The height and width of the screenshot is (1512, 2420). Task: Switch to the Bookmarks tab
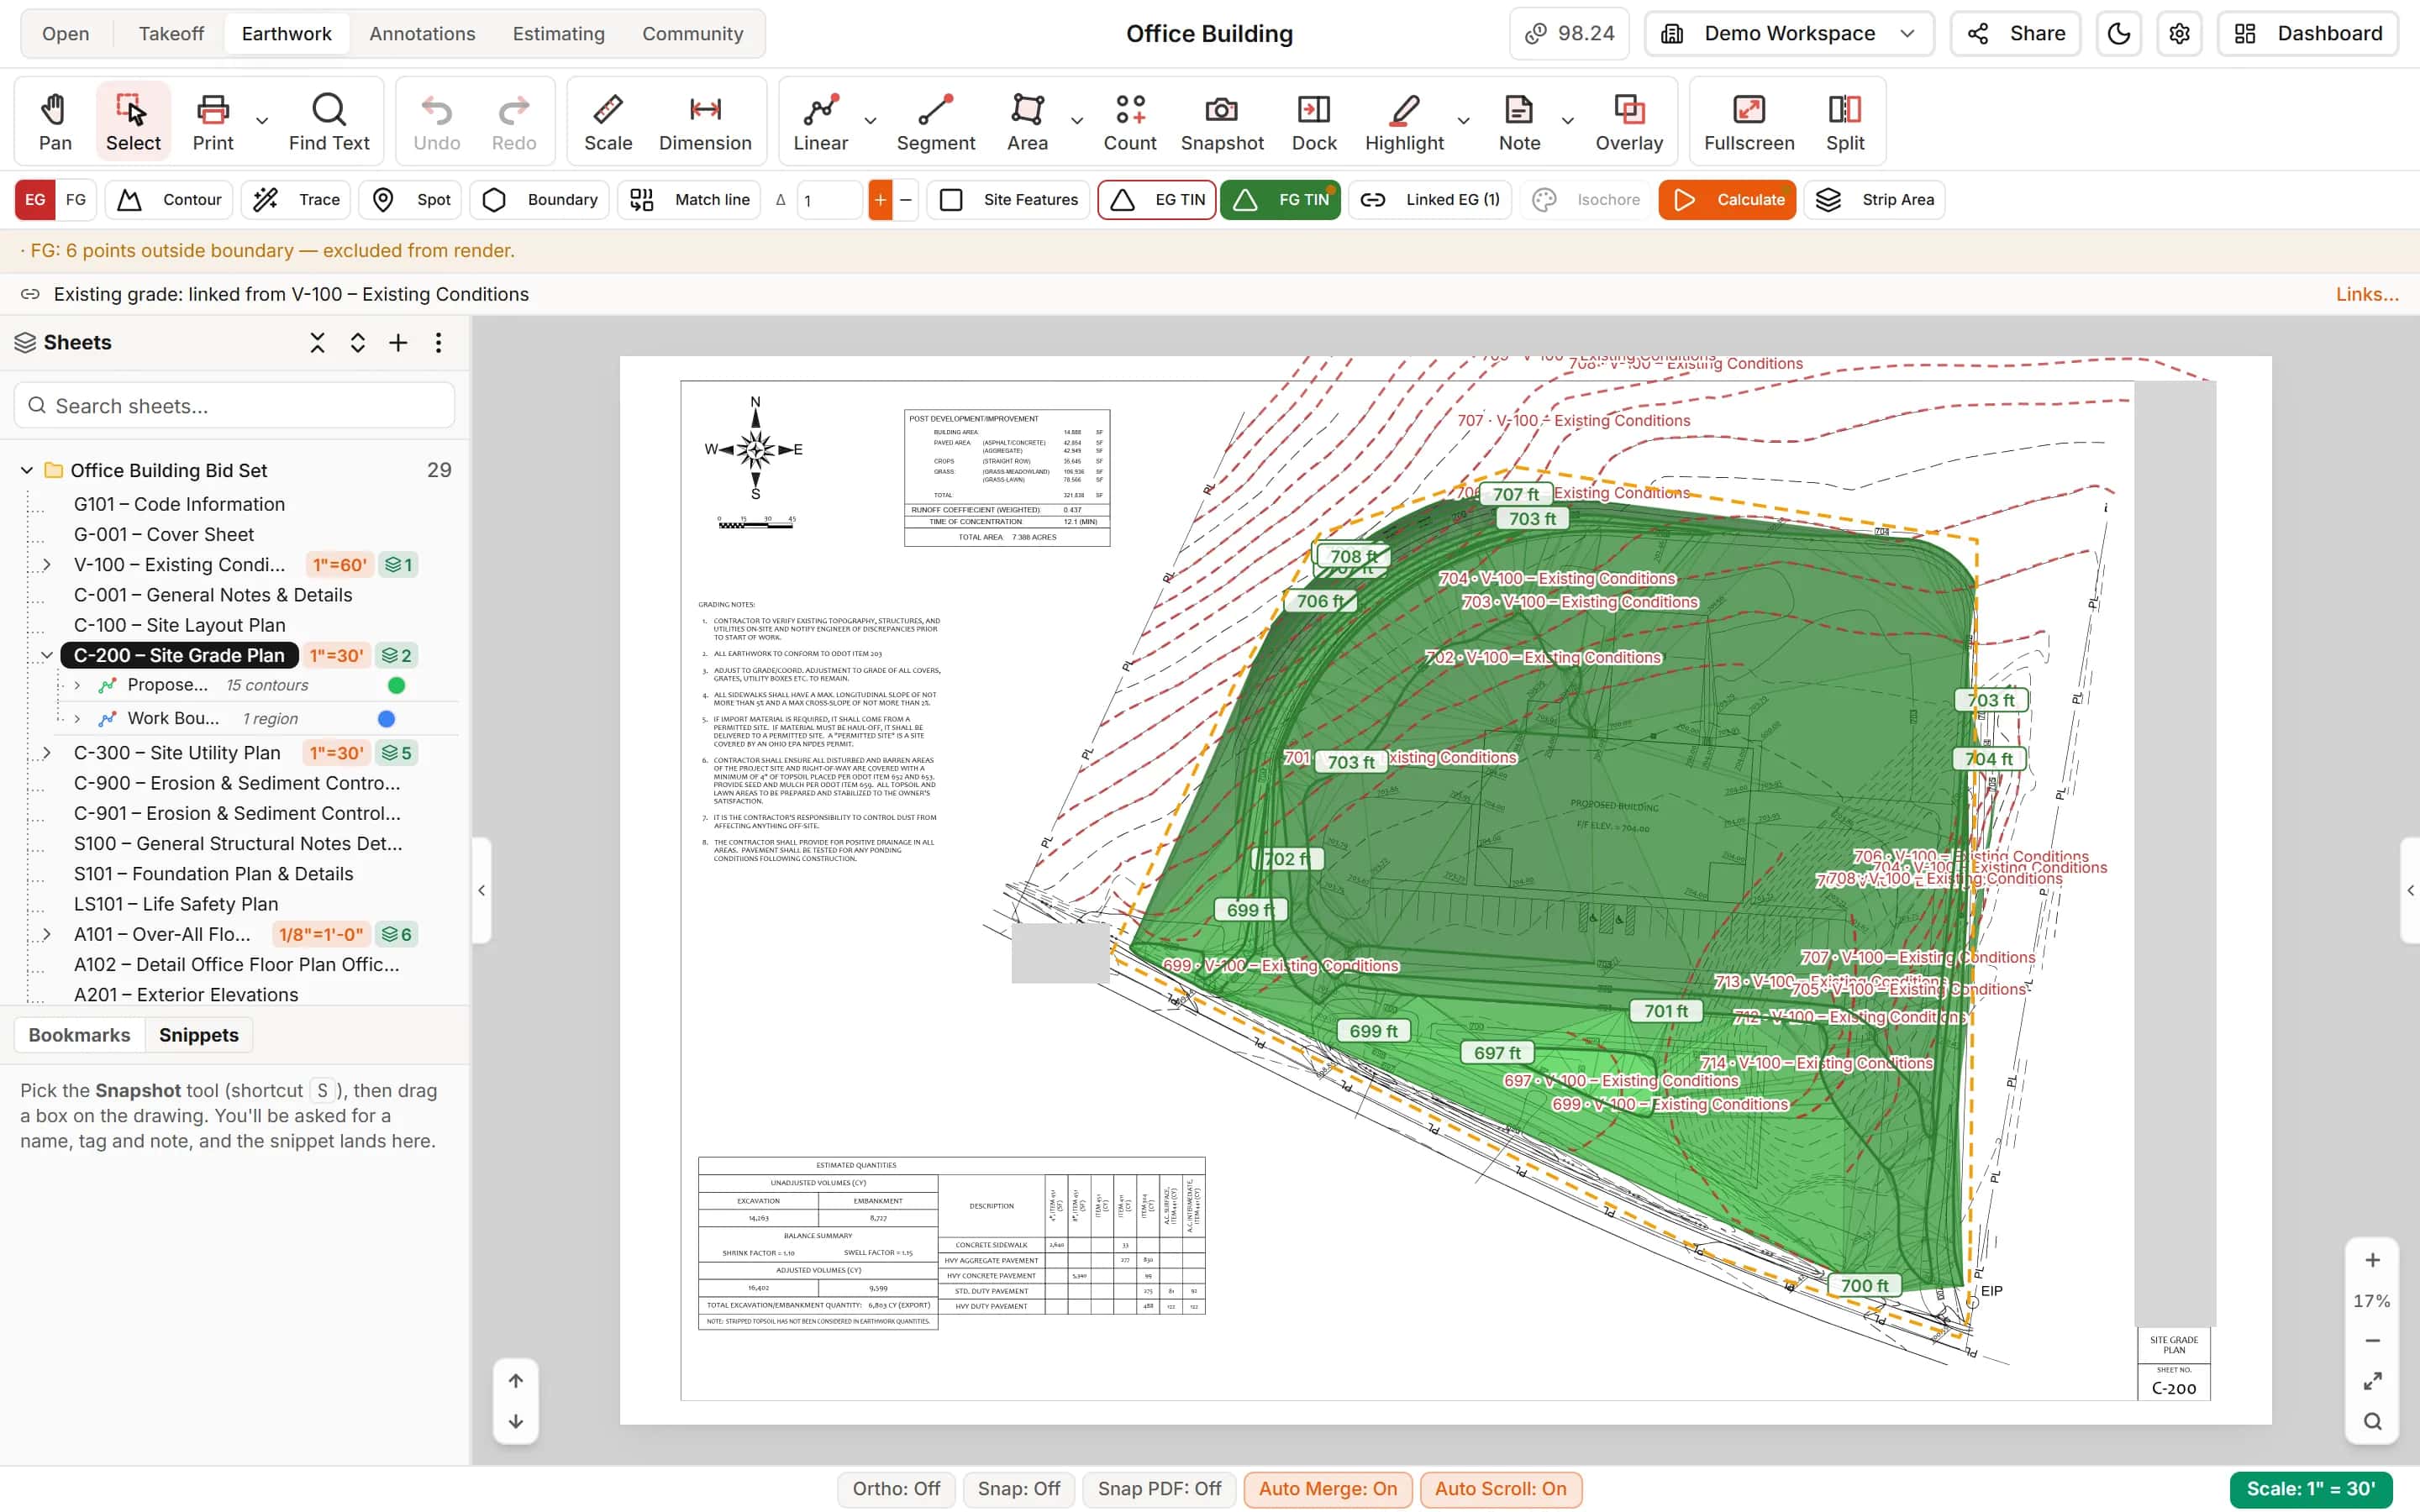(x=79, y=1035)
